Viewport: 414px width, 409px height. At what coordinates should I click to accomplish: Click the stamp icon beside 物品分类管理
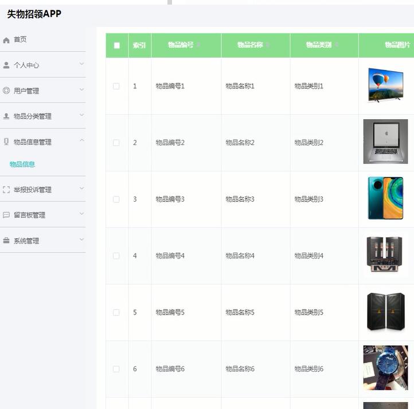pyautogui.click(x=6, y=116)
